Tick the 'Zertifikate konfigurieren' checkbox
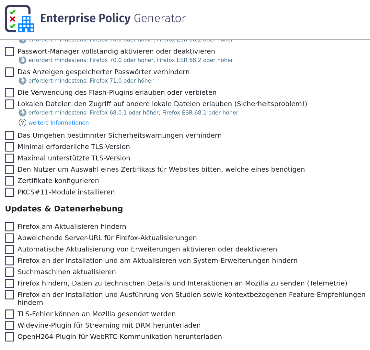 (9, 181)
